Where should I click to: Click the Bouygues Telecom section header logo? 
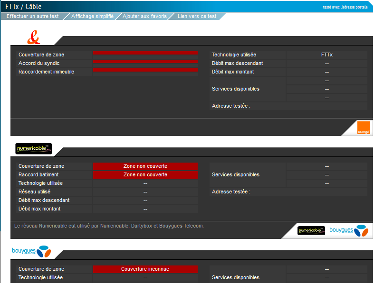click(x=31, y=251)
